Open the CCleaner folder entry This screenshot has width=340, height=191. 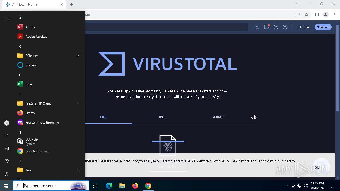(48, 56)
